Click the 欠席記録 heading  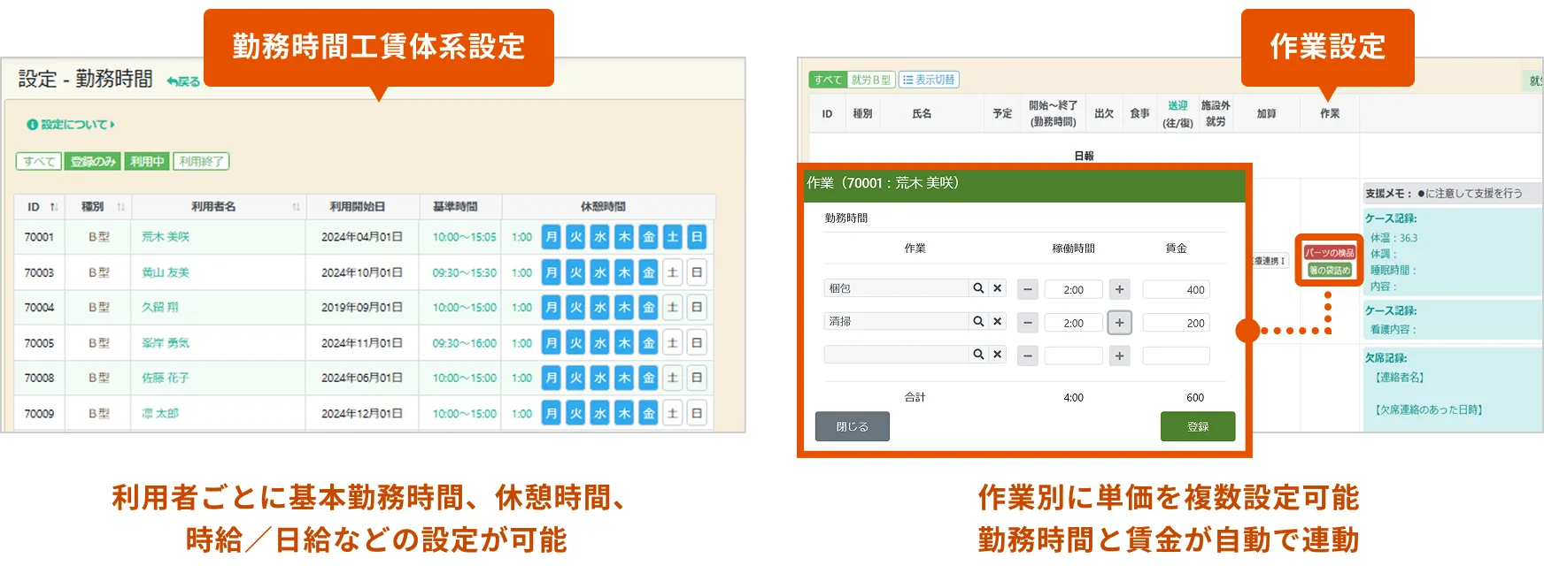click(1386, 358)
